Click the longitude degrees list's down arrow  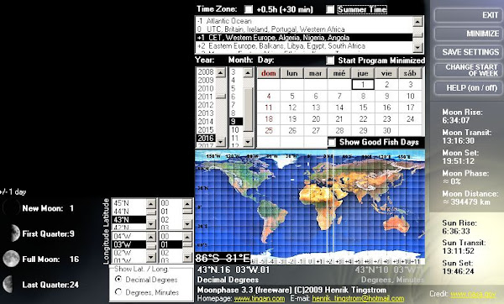[x=151, y=257]
